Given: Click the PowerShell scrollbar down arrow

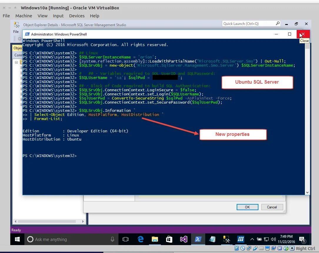Looking at the screenshot, I should [307, 192].
